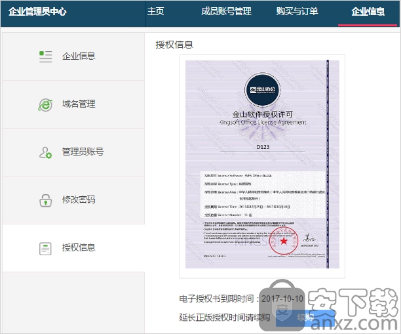Click the 延长正版授权时间请续购 text
The height and width of the screenshot is (334, 401).
coord(225,318)
